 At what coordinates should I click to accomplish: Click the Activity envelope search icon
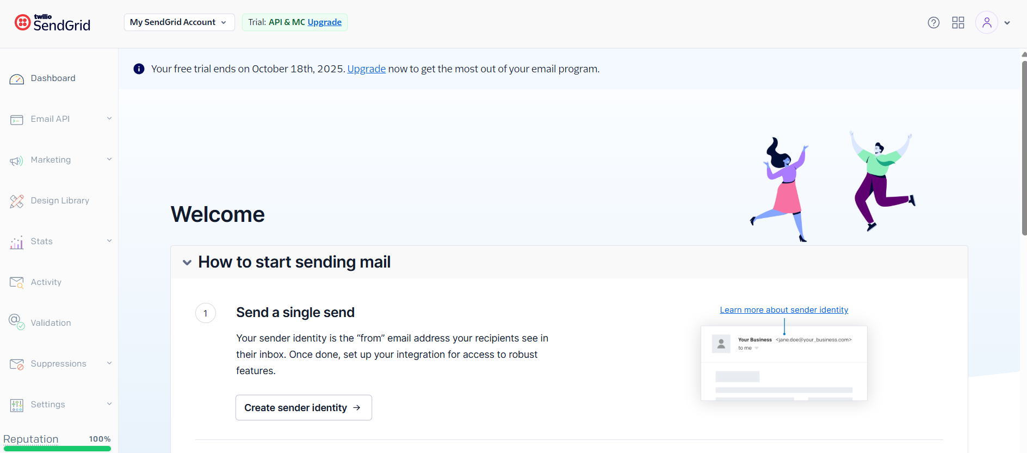17,283
